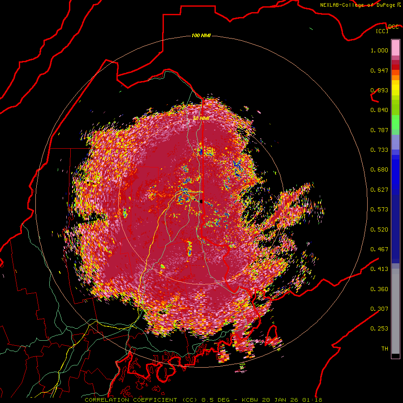The image size is (403, 403).
Task: Click the 0.520 scale value
Action: point(379,230)
